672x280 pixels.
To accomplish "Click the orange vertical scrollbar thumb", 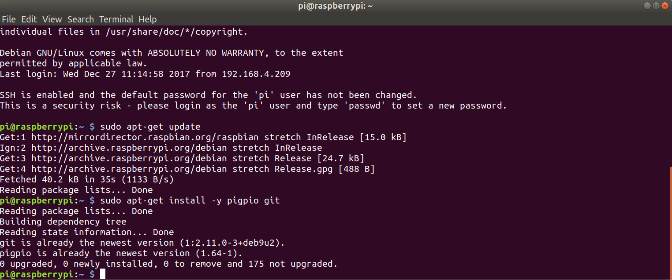I will point(670,223).
